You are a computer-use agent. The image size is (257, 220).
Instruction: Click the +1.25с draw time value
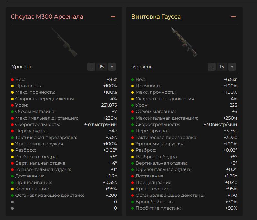(x=231, y=176)
